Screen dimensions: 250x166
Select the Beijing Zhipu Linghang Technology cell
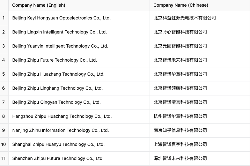pos(57,88)
